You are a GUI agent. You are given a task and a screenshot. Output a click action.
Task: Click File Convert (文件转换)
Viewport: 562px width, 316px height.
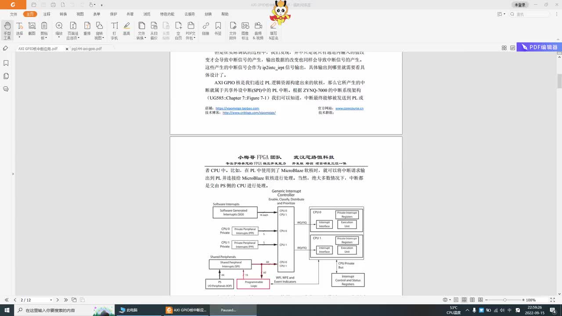pos(141,31)
